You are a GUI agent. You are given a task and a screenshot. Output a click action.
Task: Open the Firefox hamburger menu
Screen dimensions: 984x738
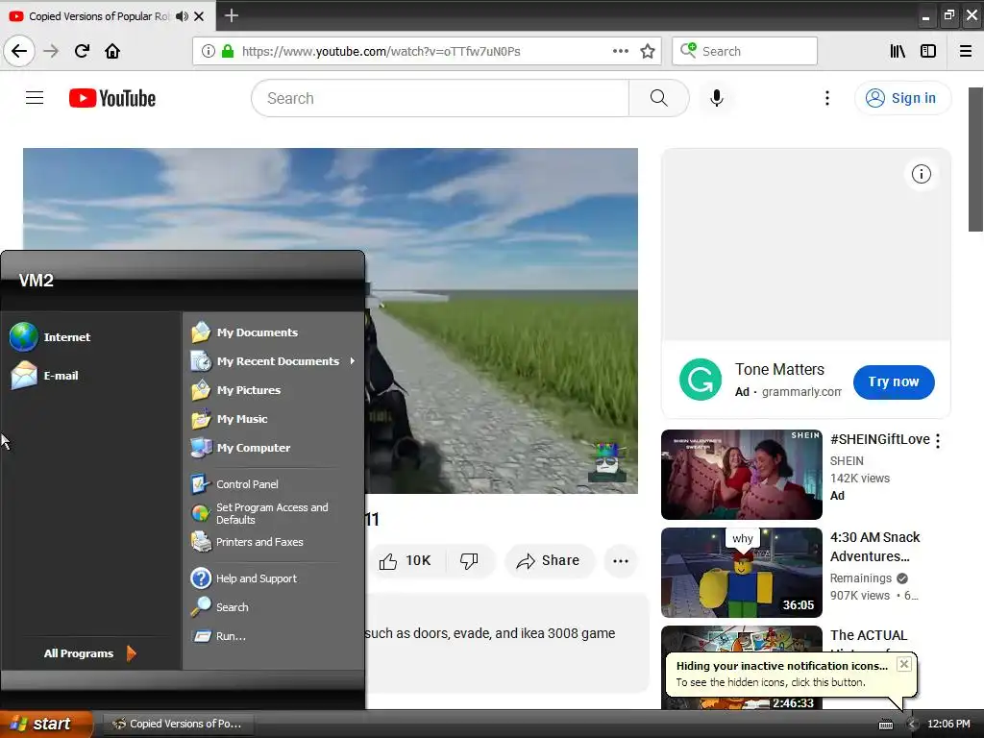click(x=966, y=51)
